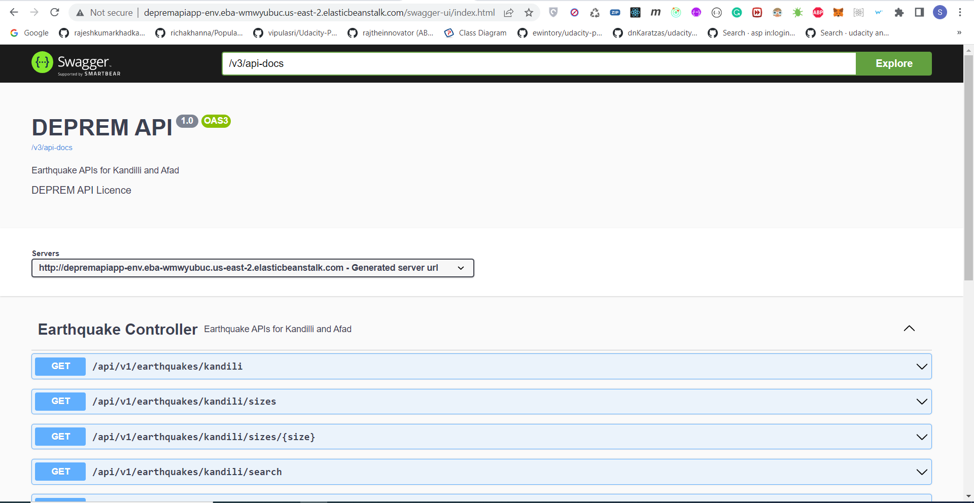Screen dimensions: 974x503
Task: Open the Extensions puzzle menu
Action: [899, 12]
